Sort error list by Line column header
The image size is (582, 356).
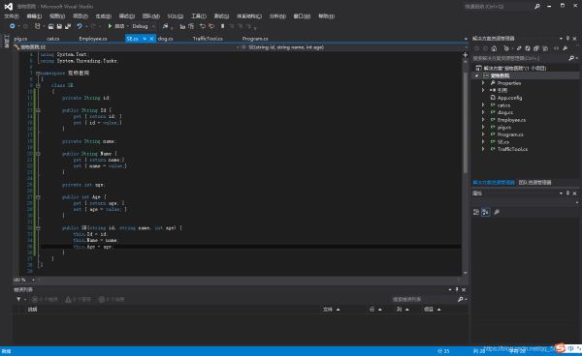[x=372, y=310]
